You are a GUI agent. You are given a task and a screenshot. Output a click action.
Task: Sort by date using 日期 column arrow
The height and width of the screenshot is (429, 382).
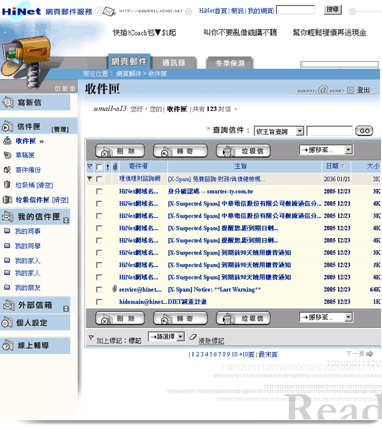point(343,166)
